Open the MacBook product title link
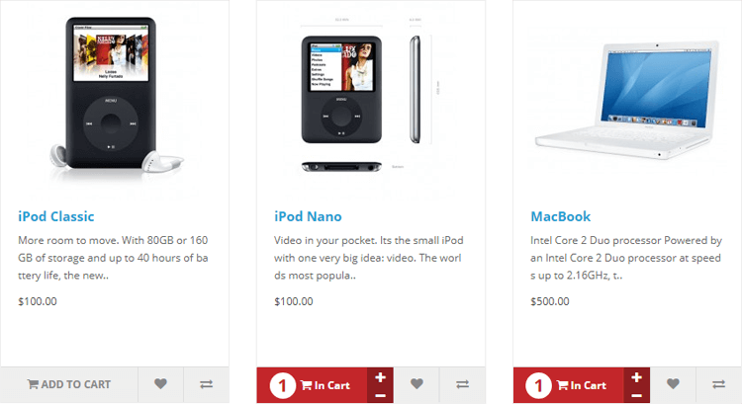This screenshot has width=742, height=404. [560, 216]
